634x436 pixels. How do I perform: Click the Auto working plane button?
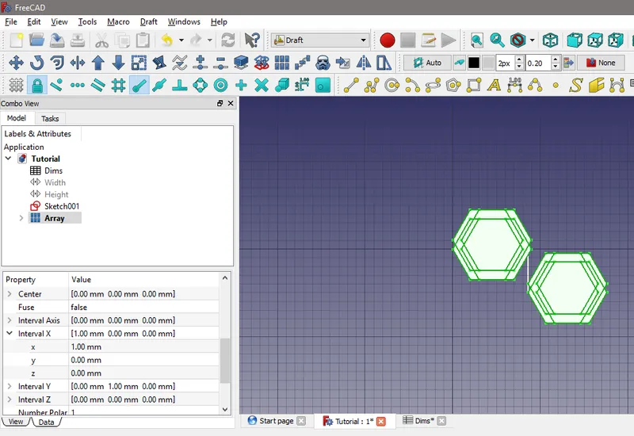coord(426,63)
